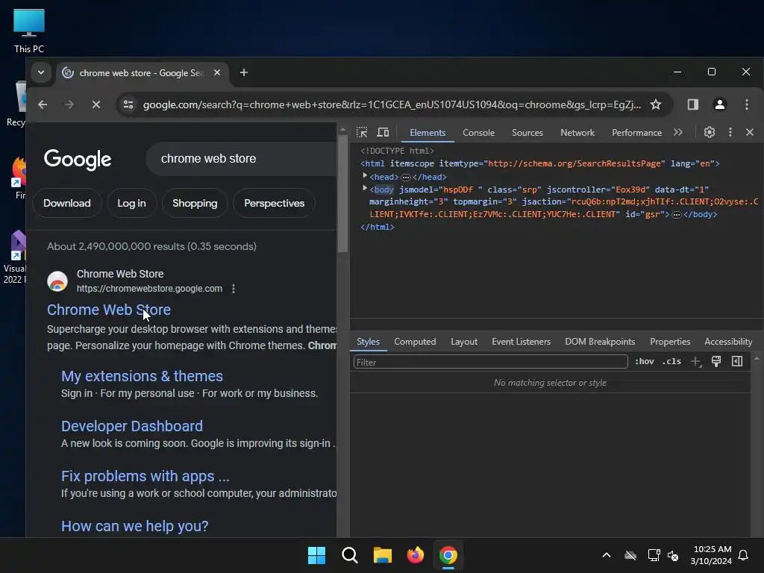Open the Performance tab
The image size is (764, 573).
637,133
